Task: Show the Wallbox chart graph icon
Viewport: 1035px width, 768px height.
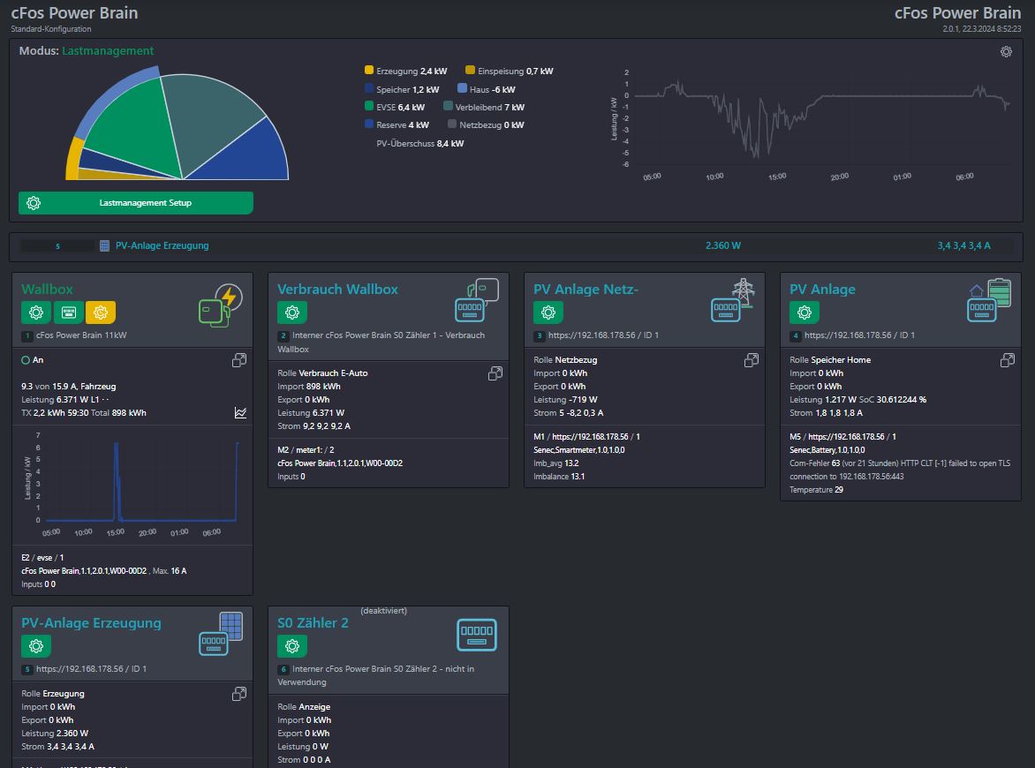Action: click(x=240, y=412)
